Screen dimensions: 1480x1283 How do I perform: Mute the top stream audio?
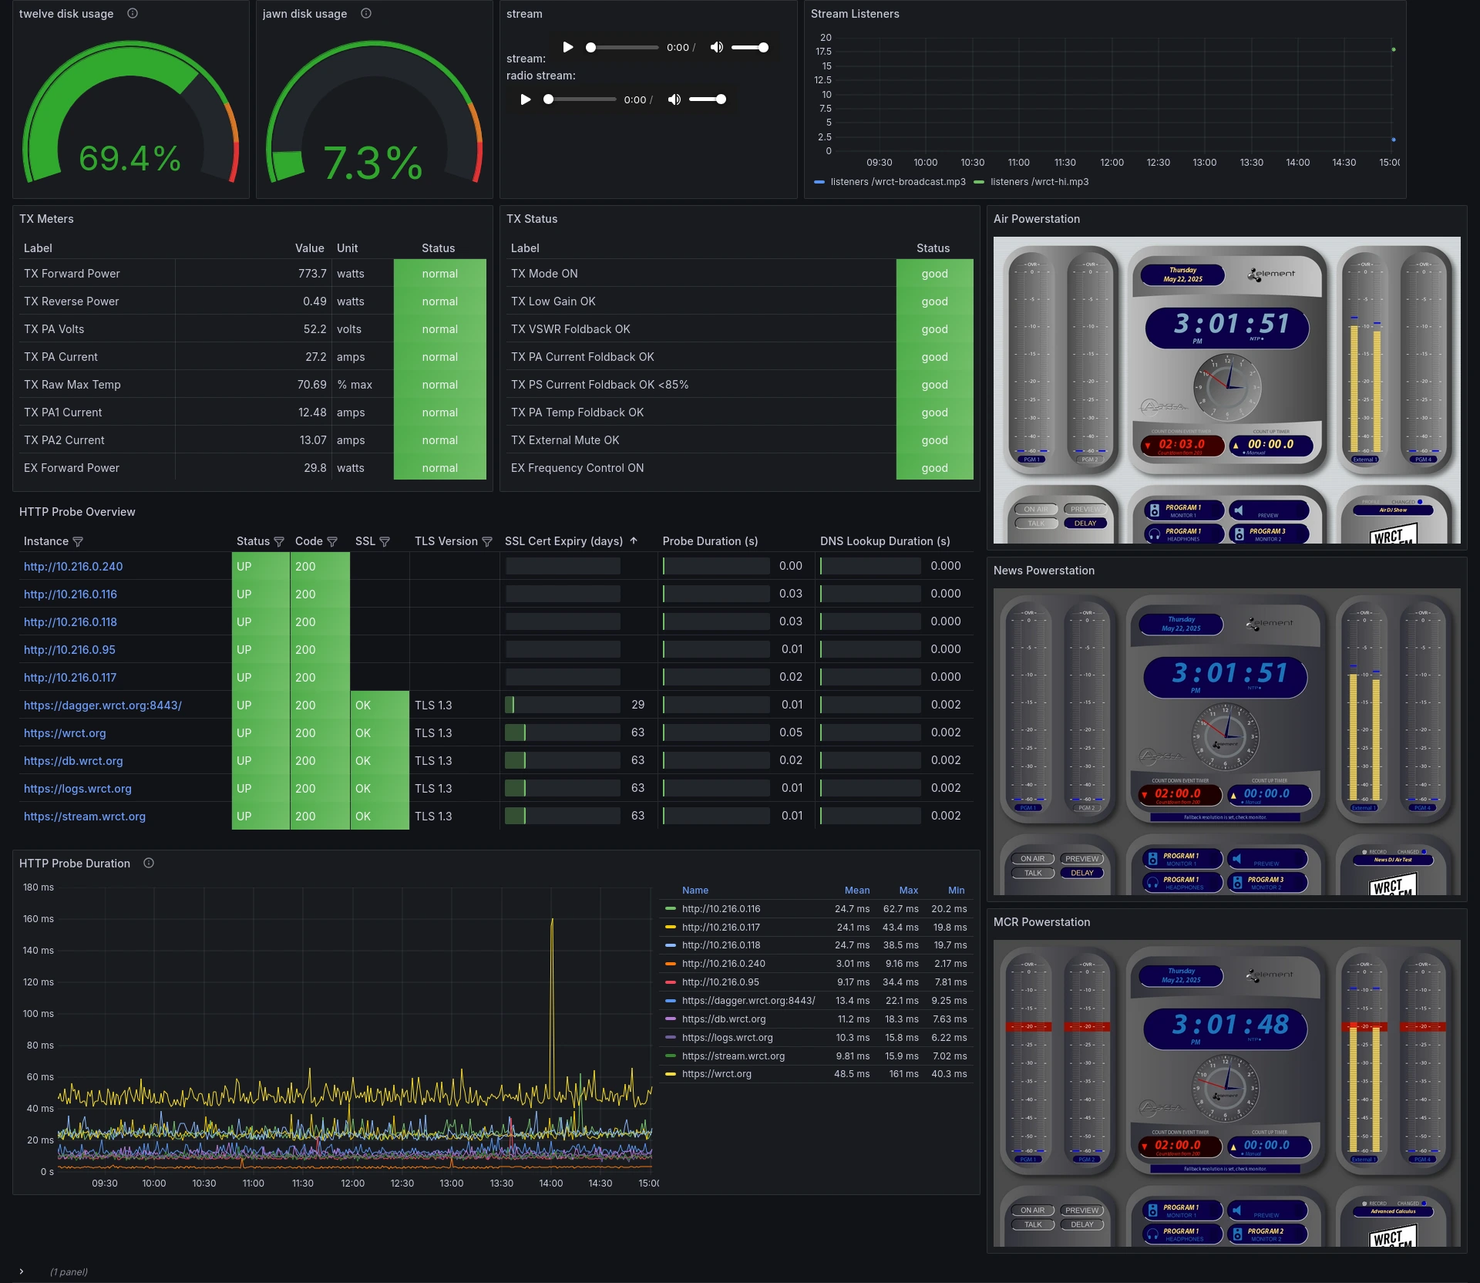point(717,47)
